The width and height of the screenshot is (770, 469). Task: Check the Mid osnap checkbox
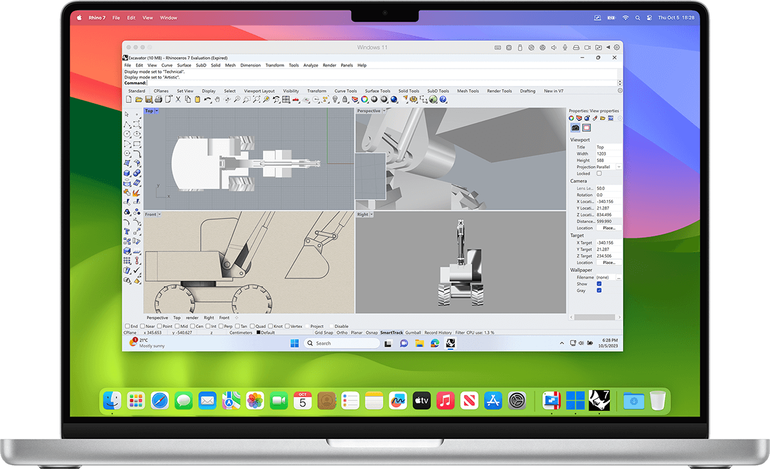tap(178, 325)
